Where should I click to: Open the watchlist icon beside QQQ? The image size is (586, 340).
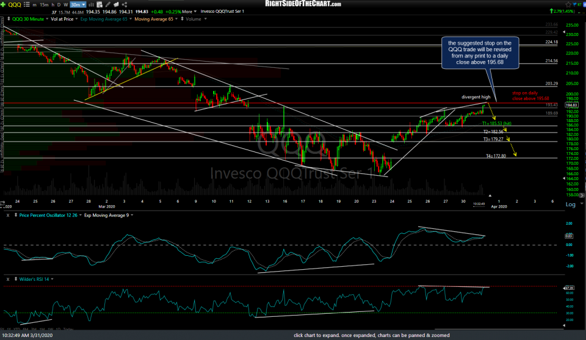[x=26, y=4]
